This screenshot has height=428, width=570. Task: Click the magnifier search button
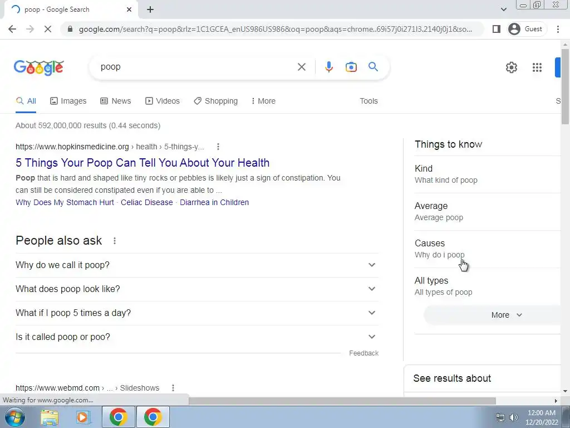(373, 67)
